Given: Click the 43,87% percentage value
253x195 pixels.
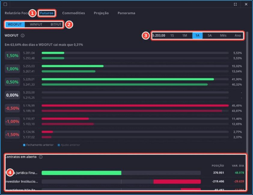Looking at the screenshot, I should point(237,111).
